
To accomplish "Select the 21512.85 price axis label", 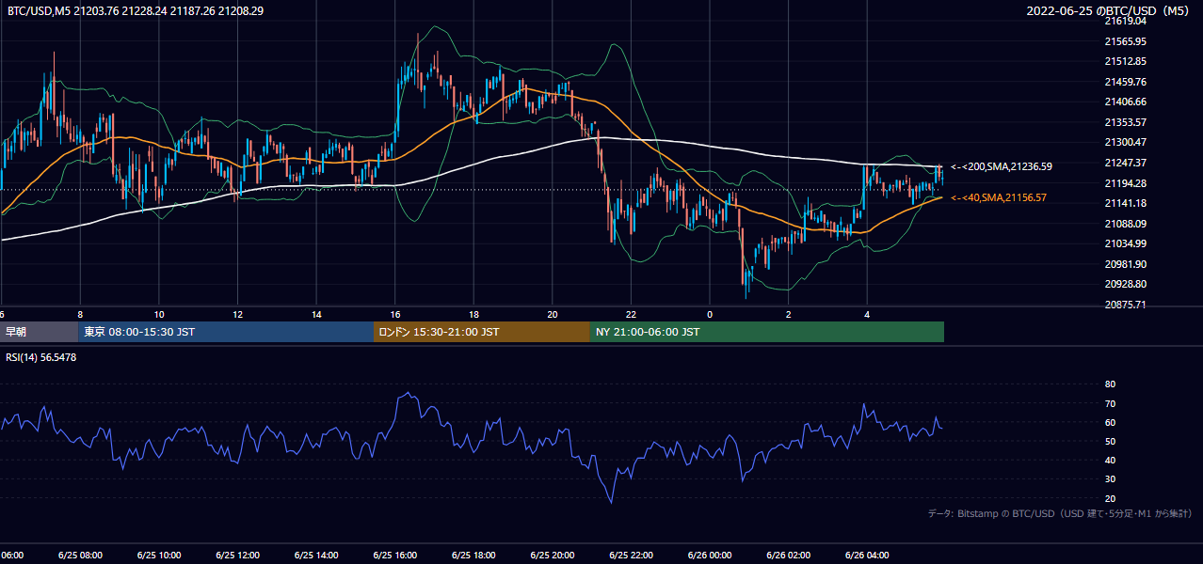I will click(x=1124, y=61).
